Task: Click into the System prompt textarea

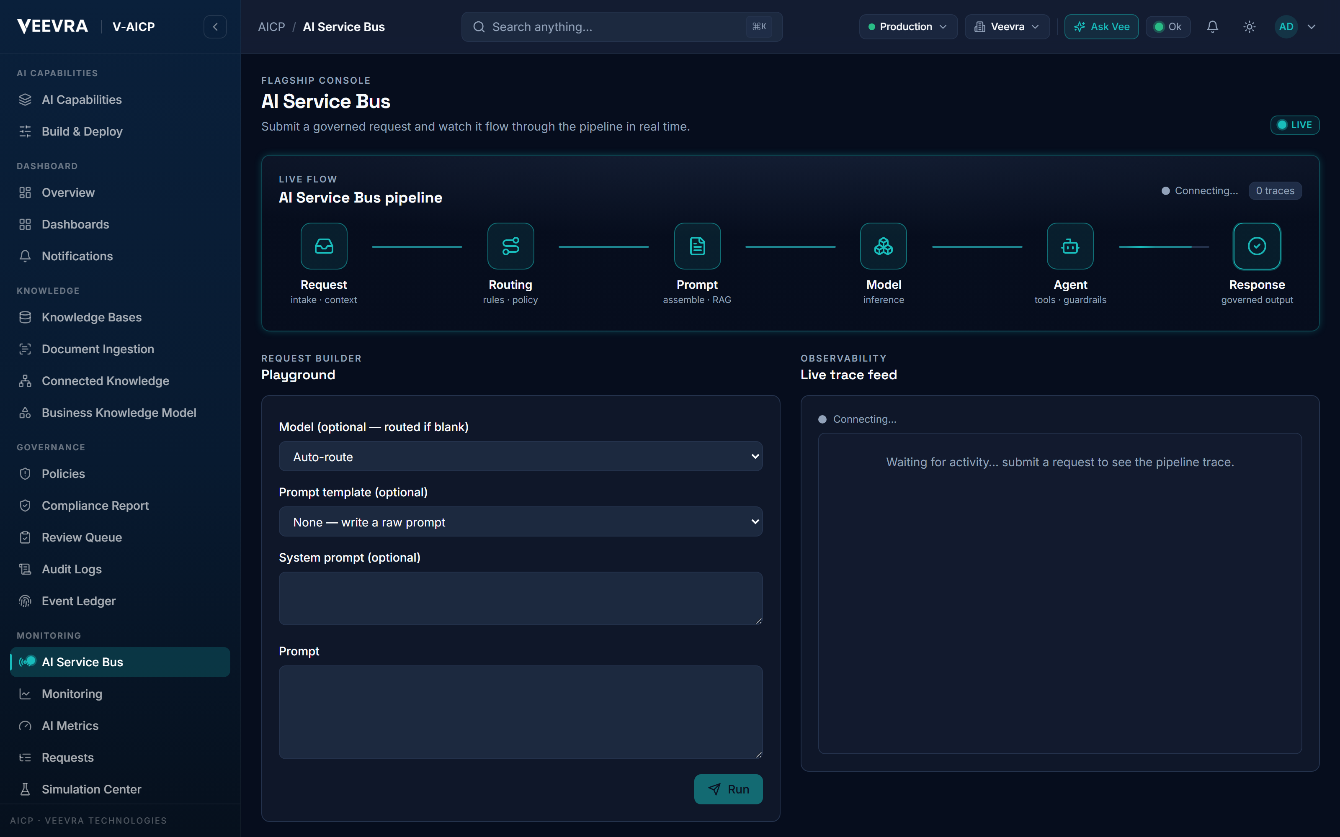Action: (x=521, y=598)
